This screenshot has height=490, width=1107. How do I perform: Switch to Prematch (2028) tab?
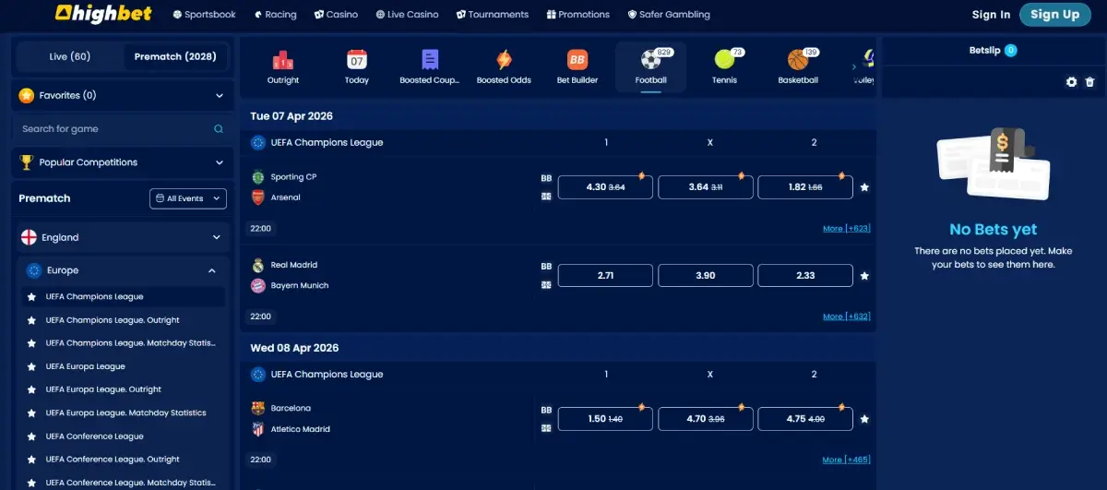175,56
